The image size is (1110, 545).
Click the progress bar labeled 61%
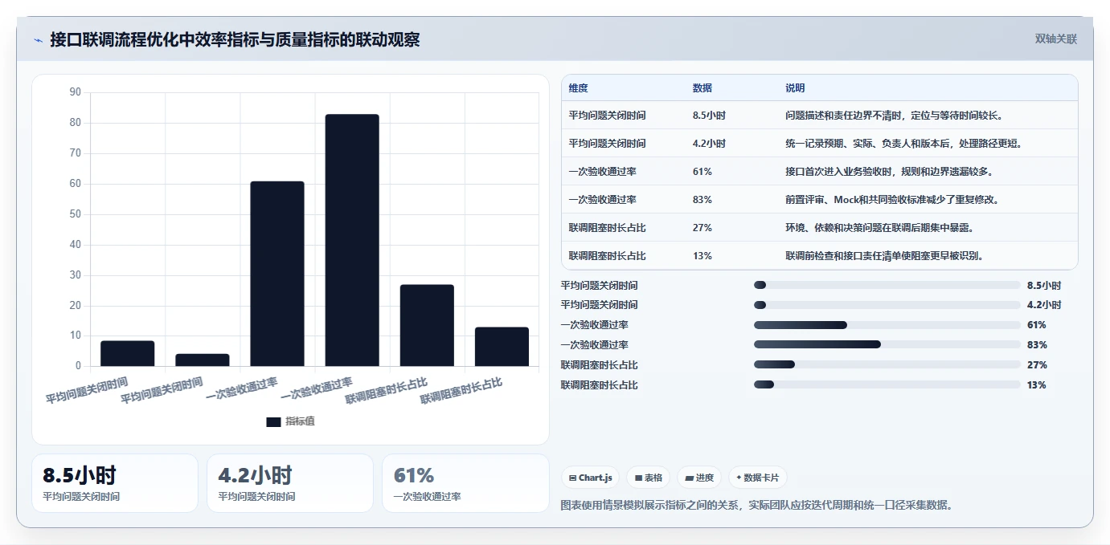click(887, 325)
